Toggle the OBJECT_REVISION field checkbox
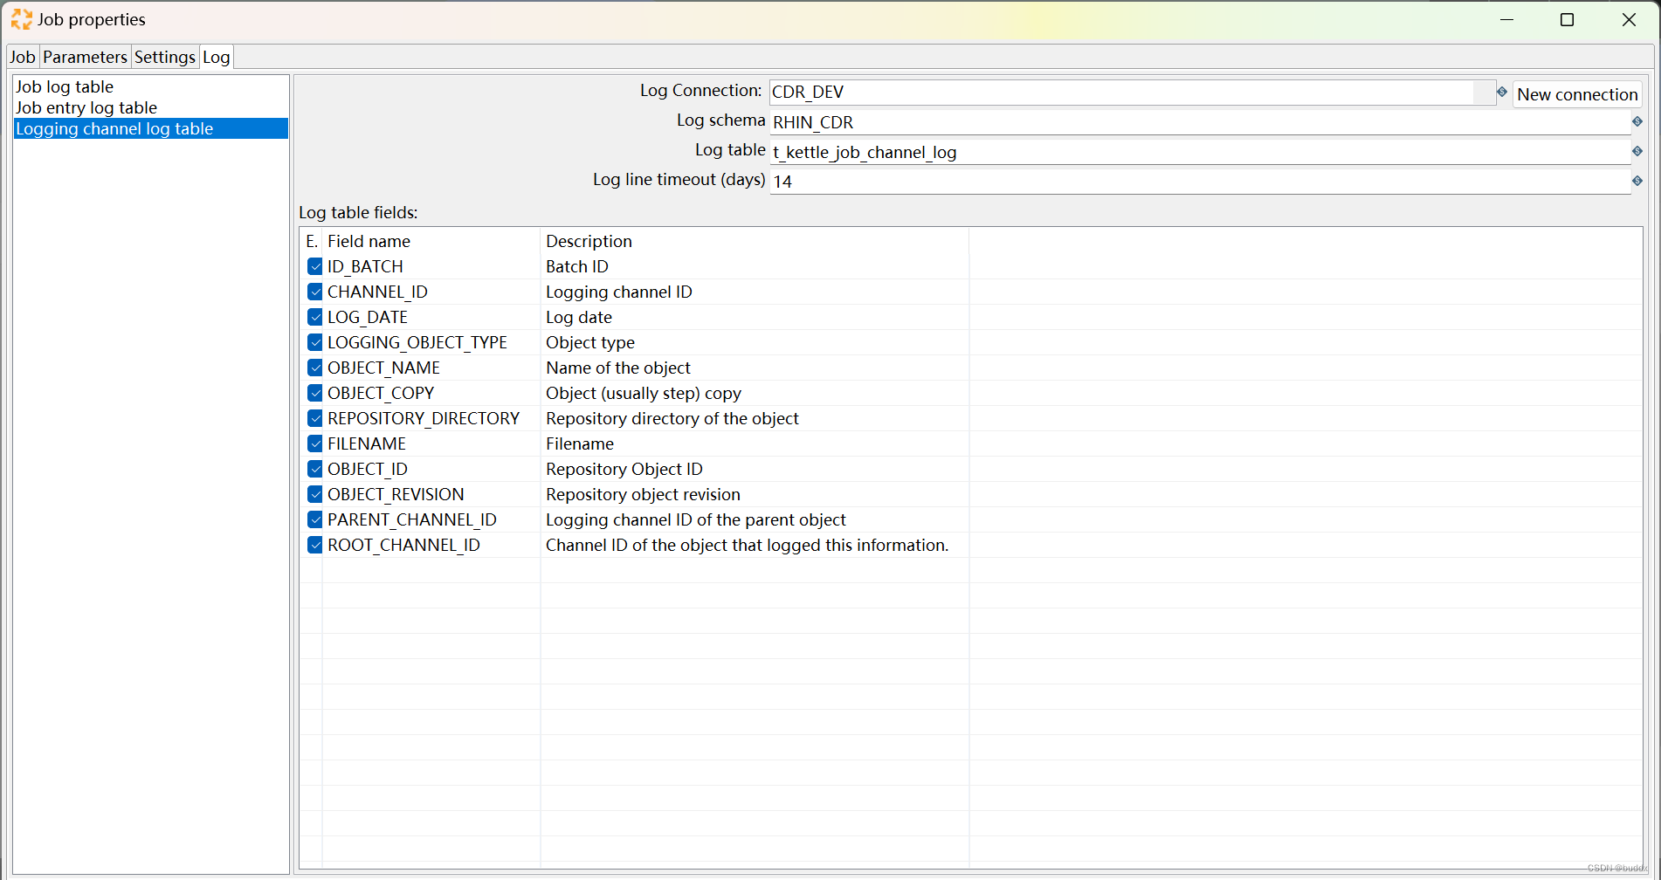The image size is (1661, 880). point(315,494)
